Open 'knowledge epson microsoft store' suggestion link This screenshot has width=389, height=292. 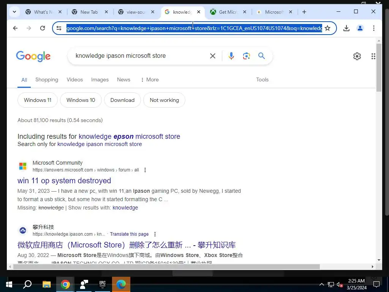129,136
